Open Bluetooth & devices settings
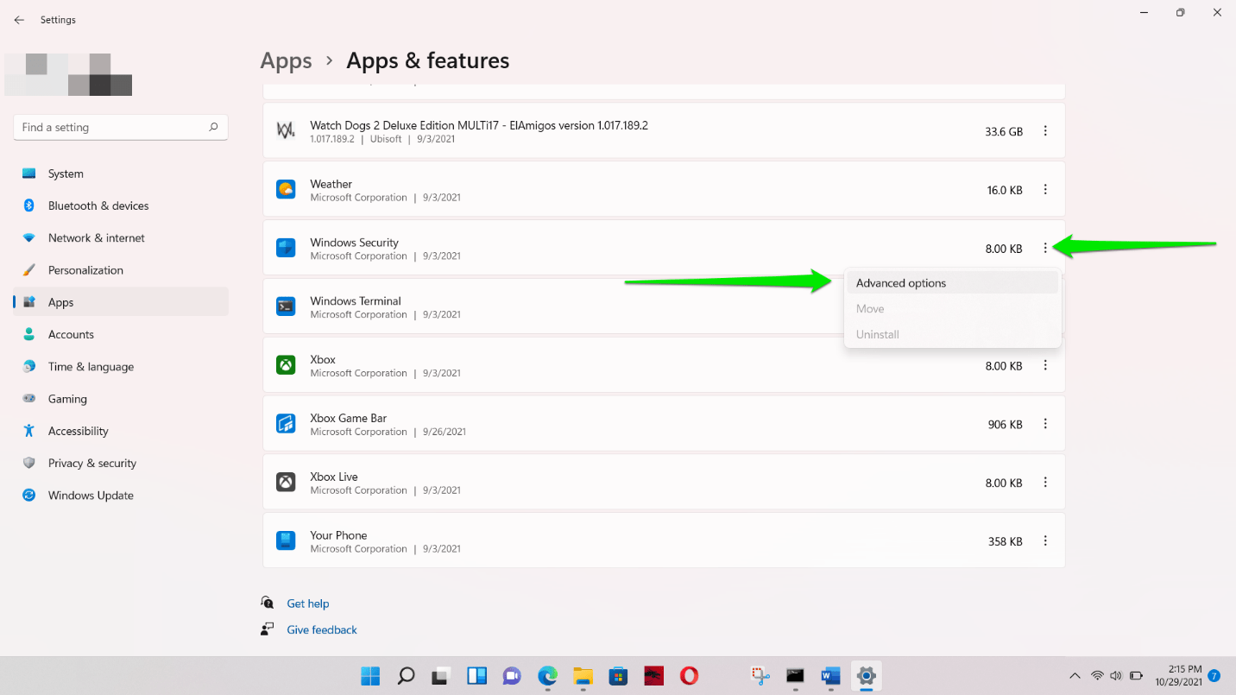Screen dimensions: 1236x695 click(98, 205)
